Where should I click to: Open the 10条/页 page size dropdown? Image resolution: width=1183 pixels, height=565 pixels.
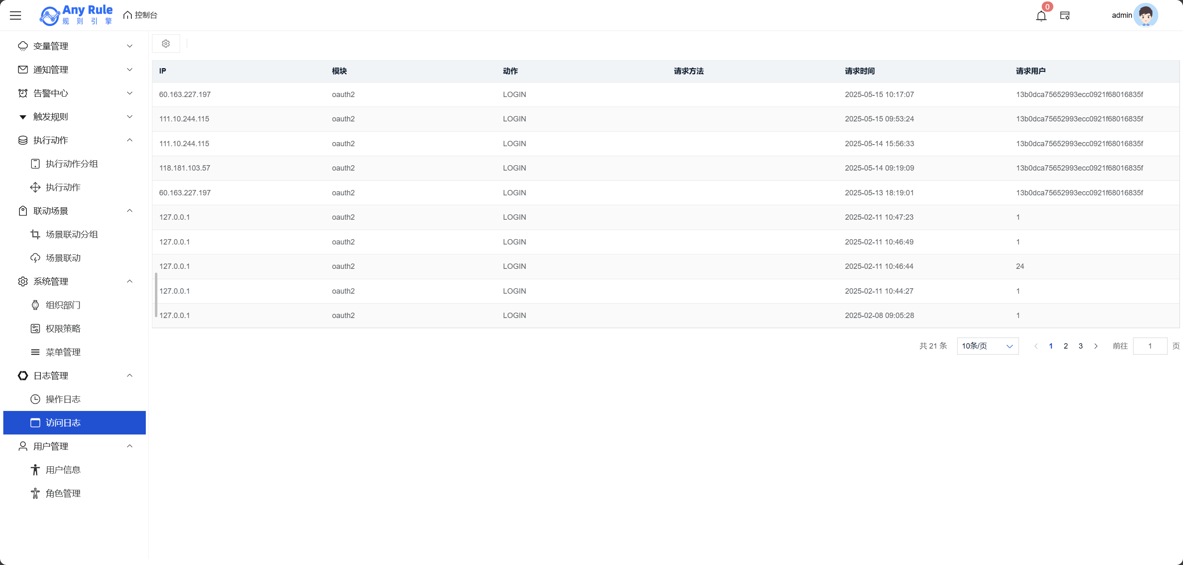coord(987,346)
